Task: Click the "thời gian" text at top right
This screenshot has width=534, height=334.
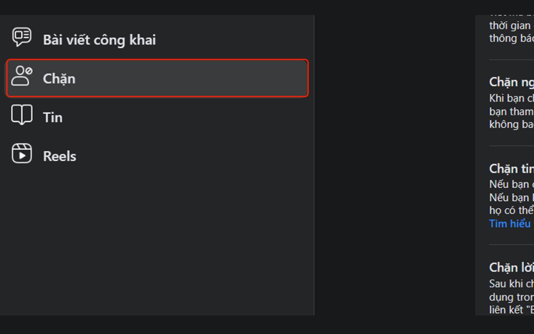Action: pos(510,26)
